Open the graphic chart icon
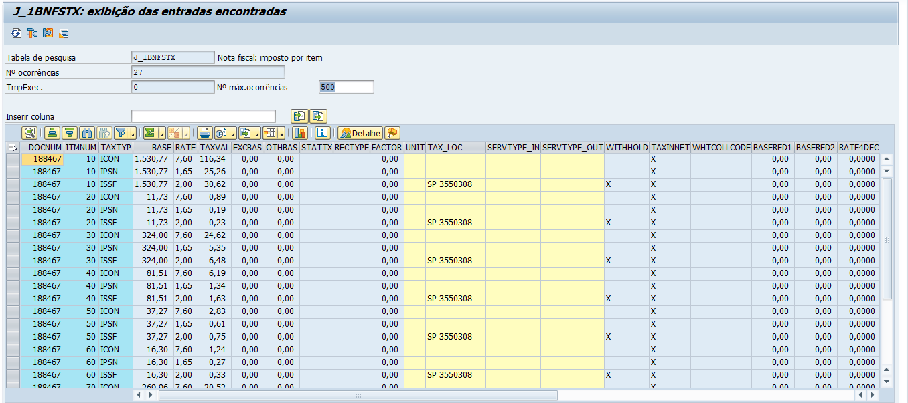The image size is (908, 403). tap(299, 133)
